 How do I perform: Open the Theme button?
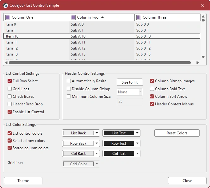tap(23, 181)
